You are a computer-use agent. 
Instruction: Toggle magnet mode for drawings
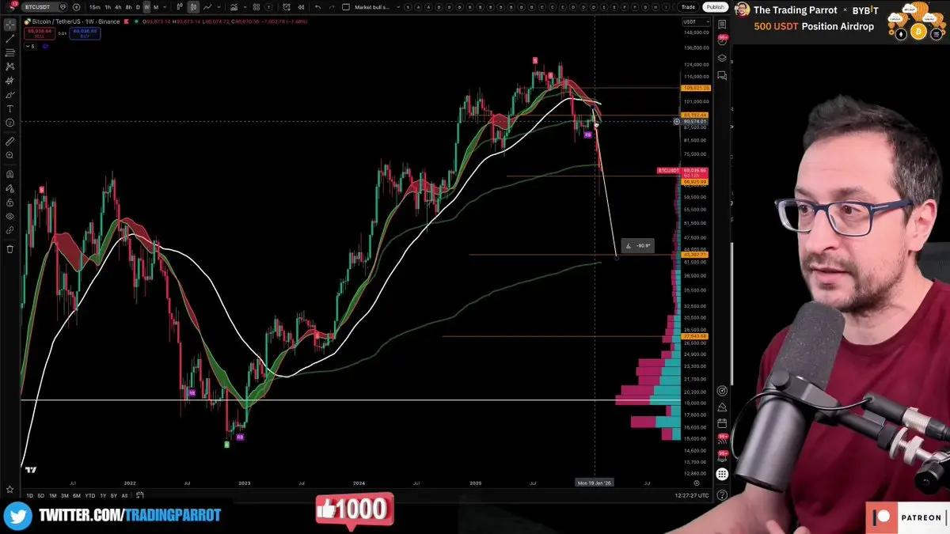point(10,174)
